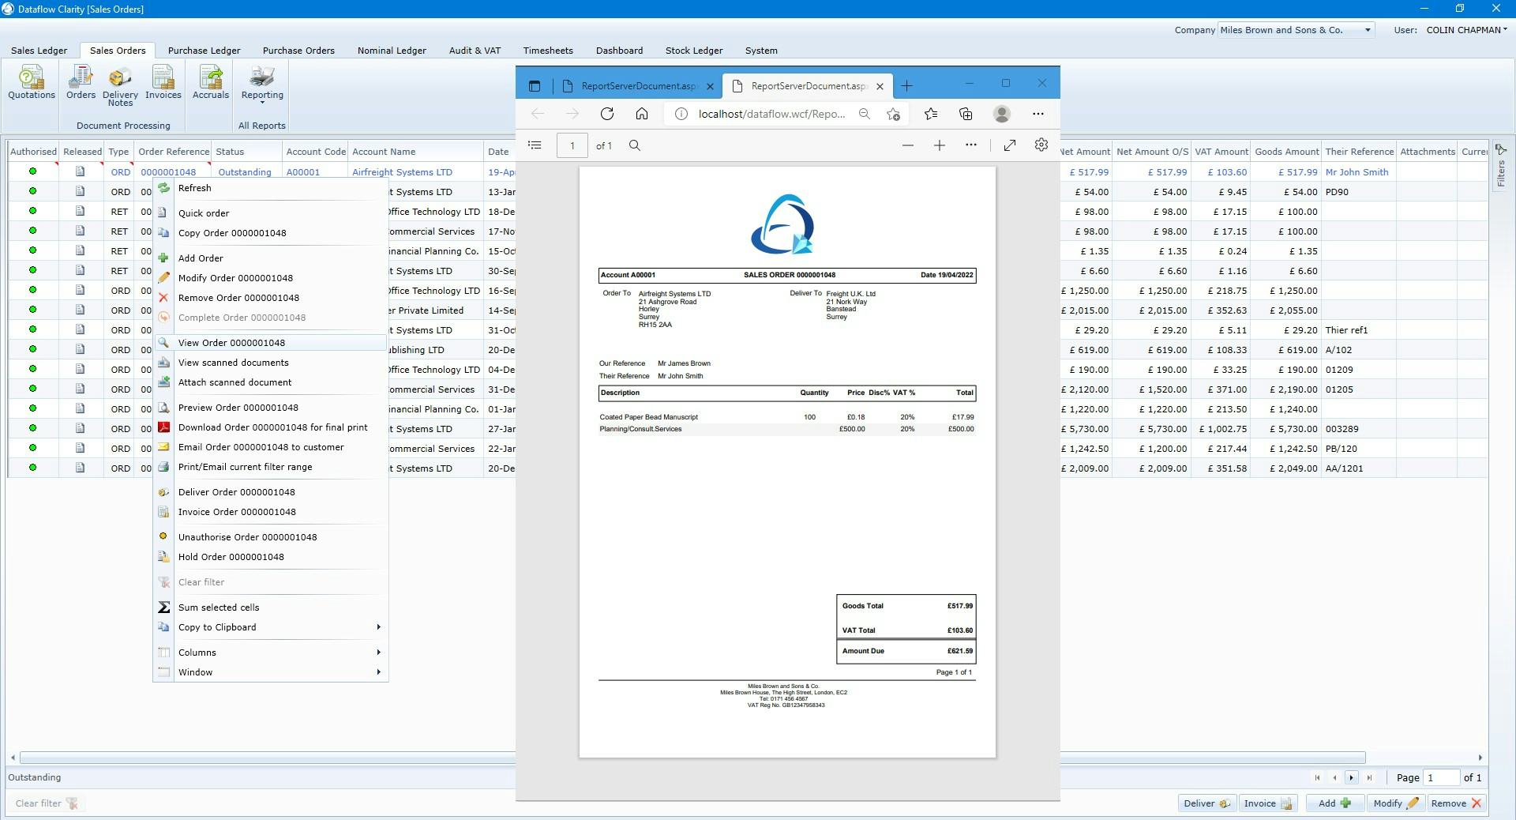Zoom in the PDF viewer
This screenshot has width=1516, height=820.
point(940,145)
